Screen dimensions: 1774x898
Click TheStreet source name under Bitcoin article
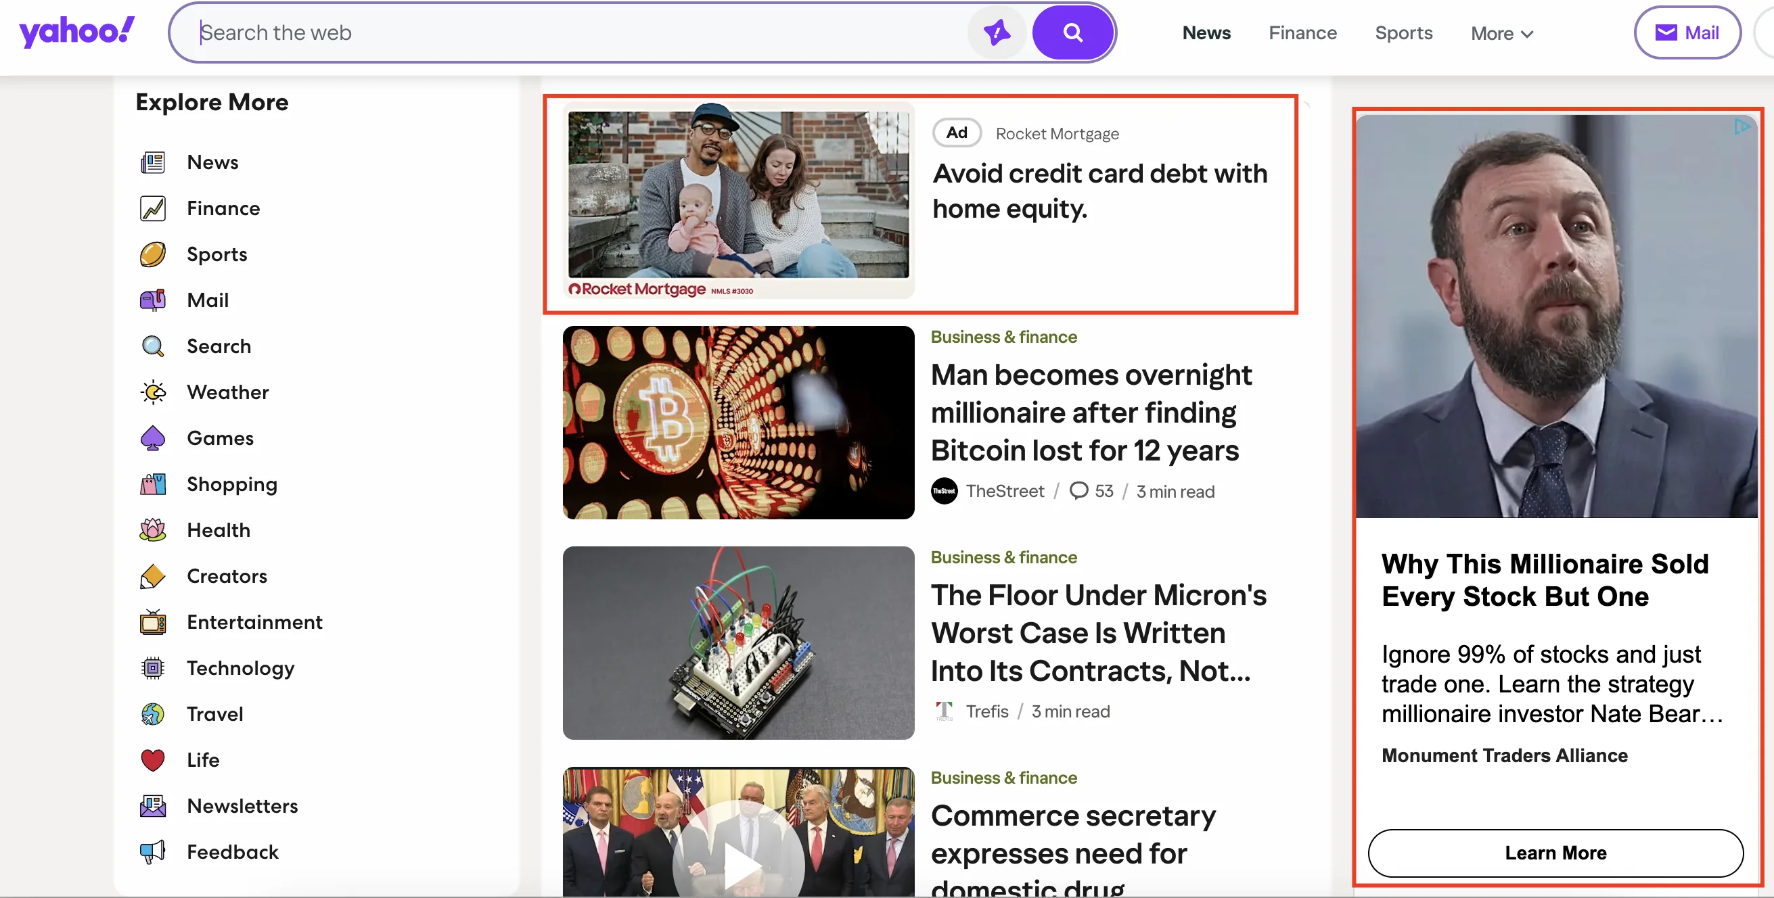coord(1005,492)
